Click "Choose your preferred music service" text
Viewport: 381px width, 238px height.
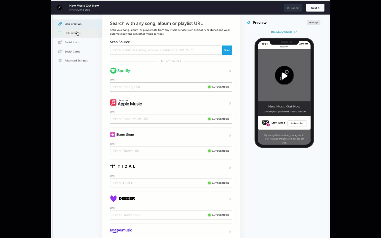(284, 111)
